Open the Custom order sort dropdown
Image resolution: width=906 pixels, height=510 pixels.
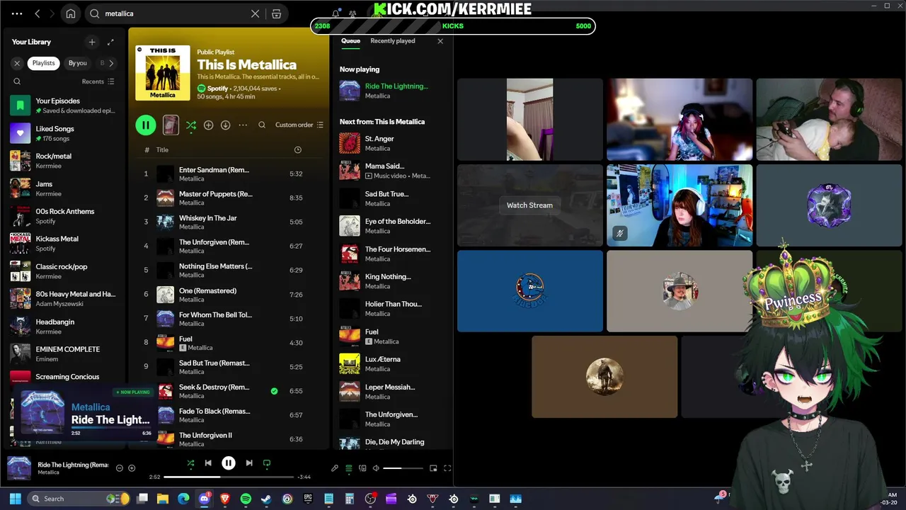(x=299, y=125)
